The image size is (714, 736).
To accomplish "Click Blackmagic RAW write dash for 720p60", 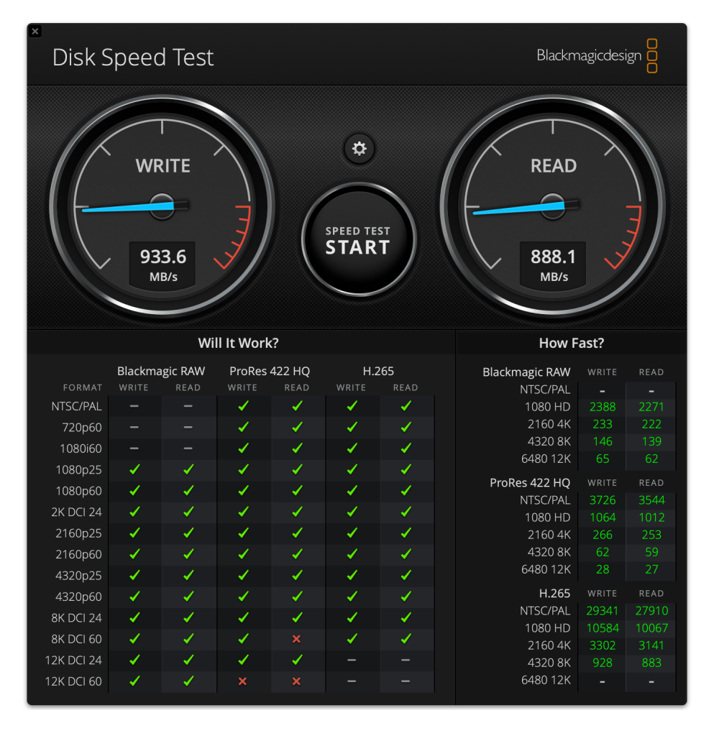I will 134,427.
